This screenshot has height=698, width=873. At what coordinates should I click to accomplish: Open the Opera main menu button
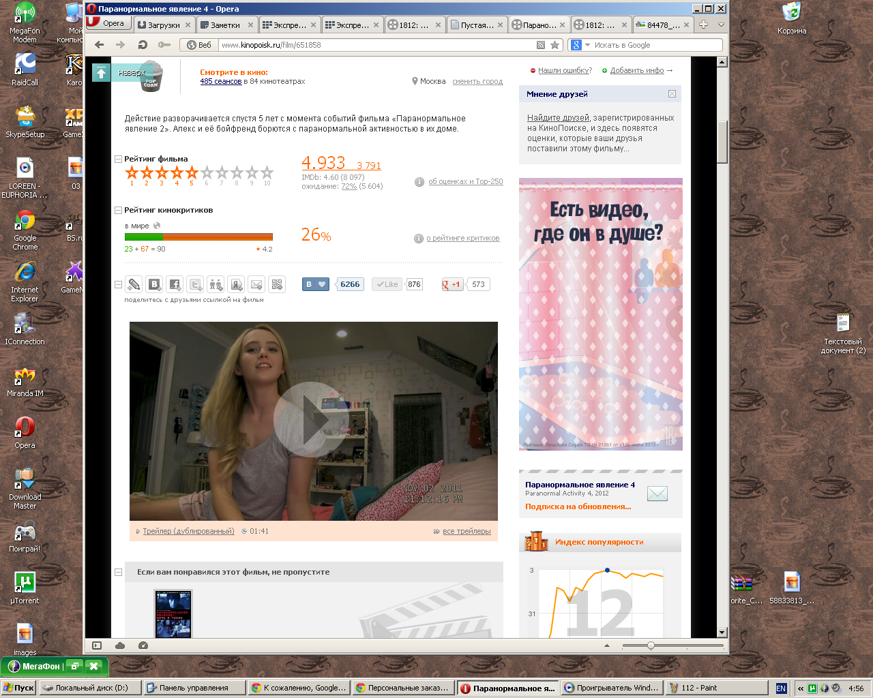click(107, 23)
